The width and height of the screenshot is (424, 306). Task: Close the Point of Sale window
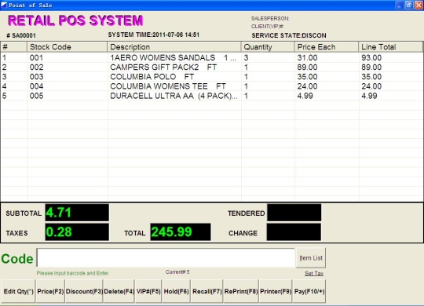click(419, 5)
